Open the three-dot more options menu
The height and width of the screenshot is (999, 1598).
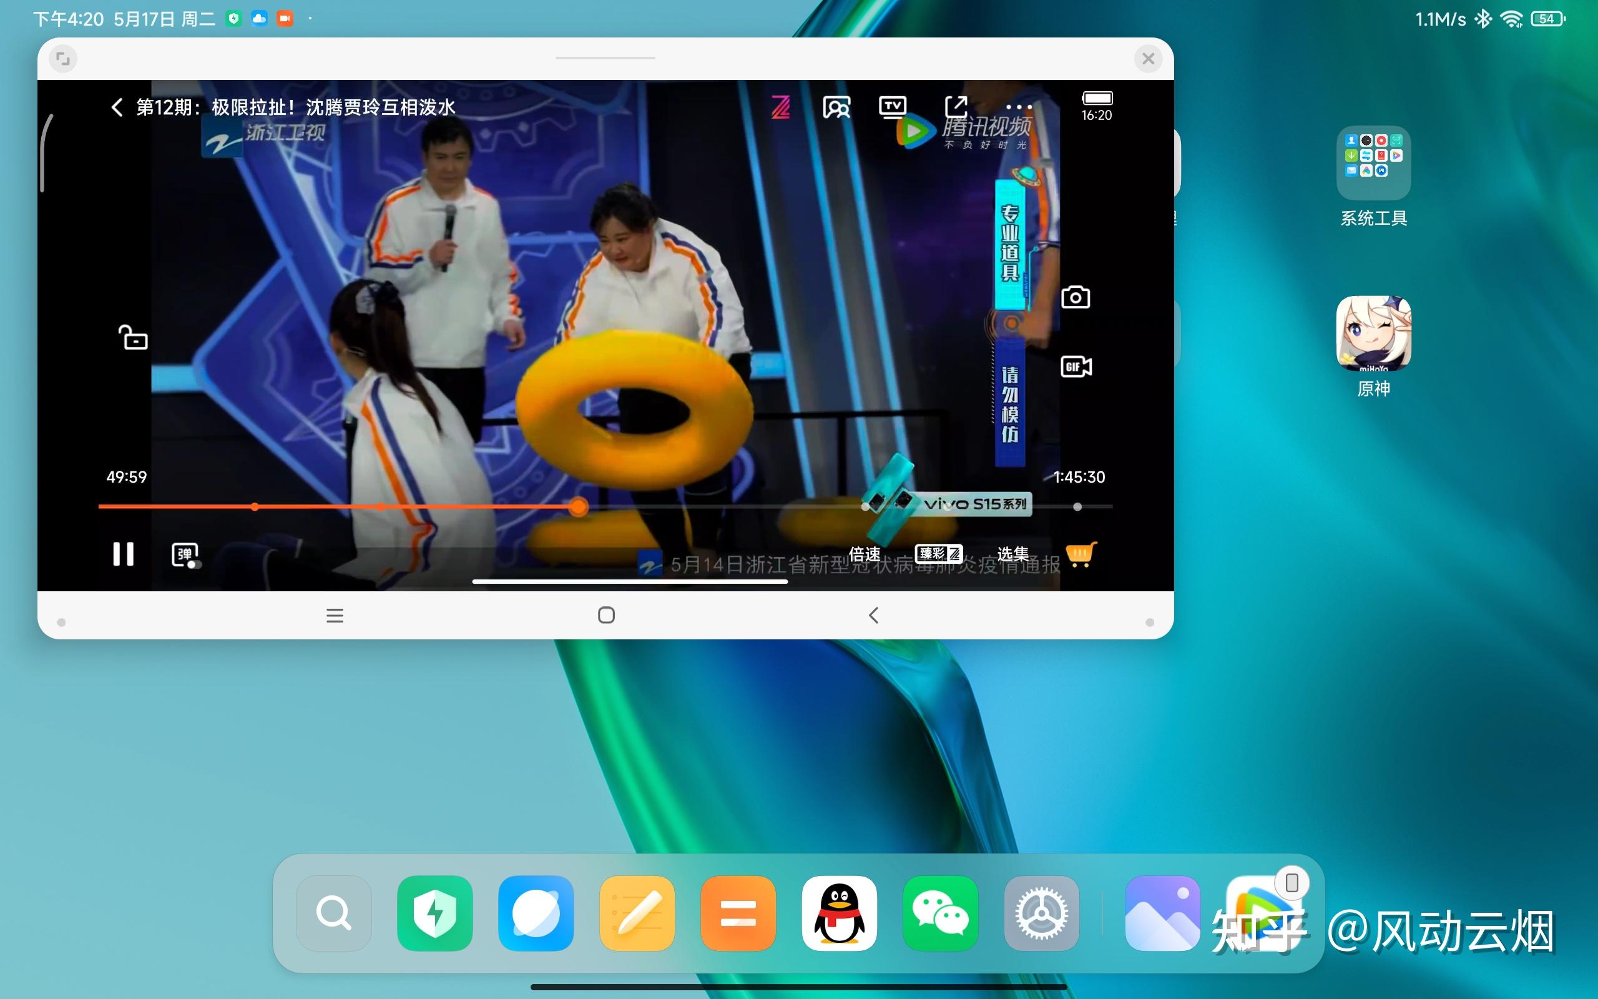(1018, 107)
